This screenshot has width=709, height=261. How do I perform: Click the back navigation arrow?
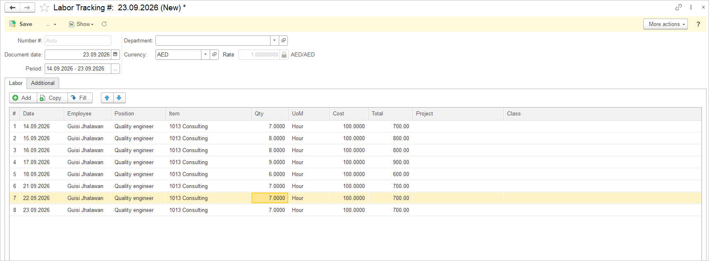point(12,7)
